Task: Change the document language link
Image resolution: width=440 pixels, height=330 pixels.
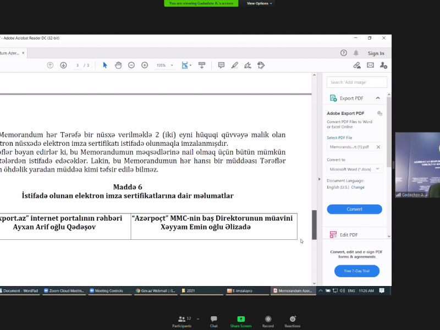Action: click(x=358, y=187)
